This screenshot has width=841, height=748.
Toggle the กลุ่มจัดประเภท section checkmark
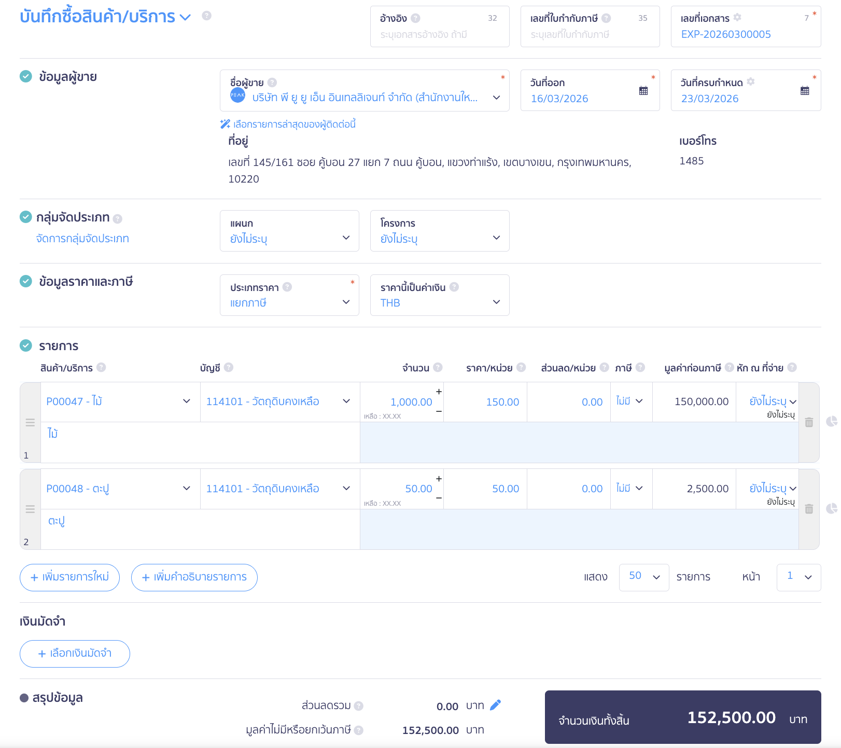26,217
